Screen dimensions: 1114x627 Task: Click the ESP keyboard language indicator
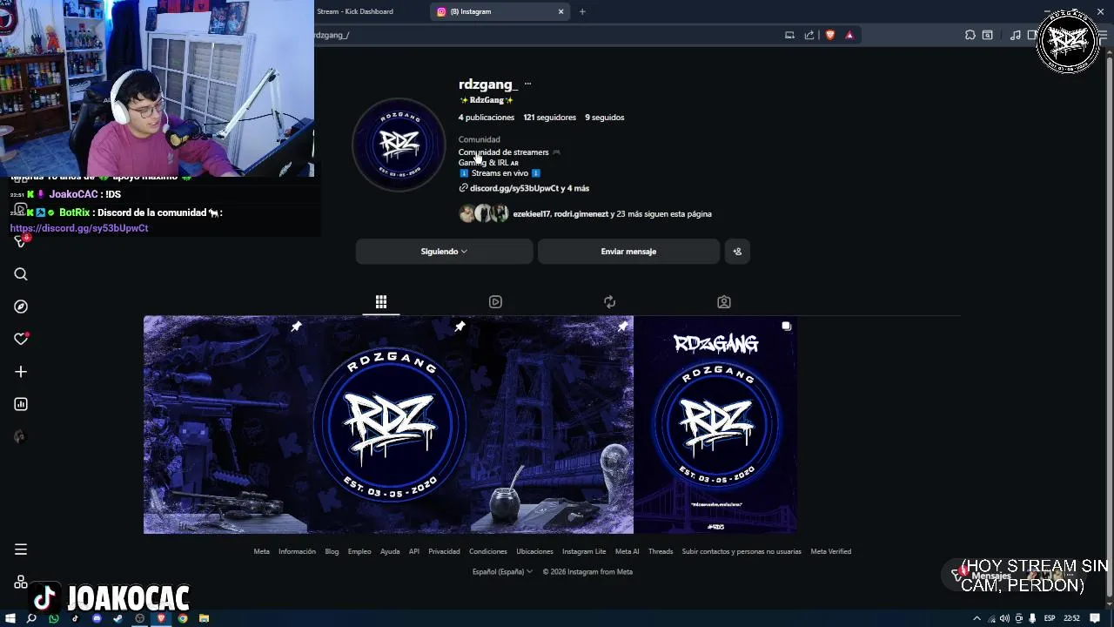pyautogui.click(x=1050, y=618)
